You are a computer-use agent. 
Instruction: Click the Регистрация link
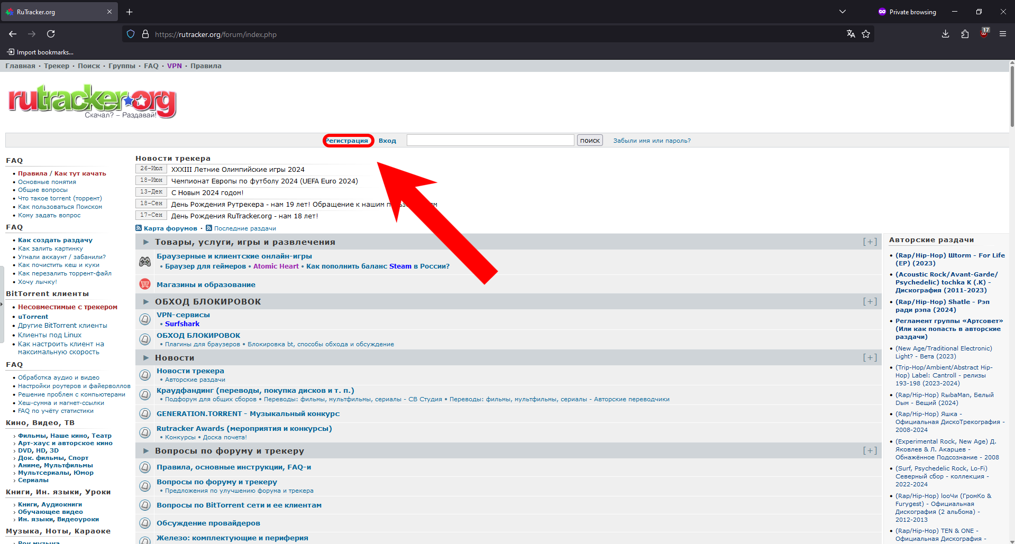pos(347,141)
